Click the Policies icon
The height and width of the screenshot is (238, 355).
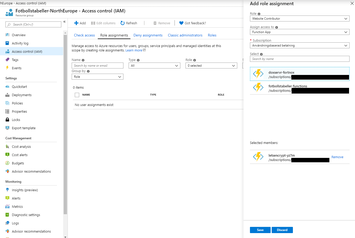pyautogui.click(x=8, y=103)
